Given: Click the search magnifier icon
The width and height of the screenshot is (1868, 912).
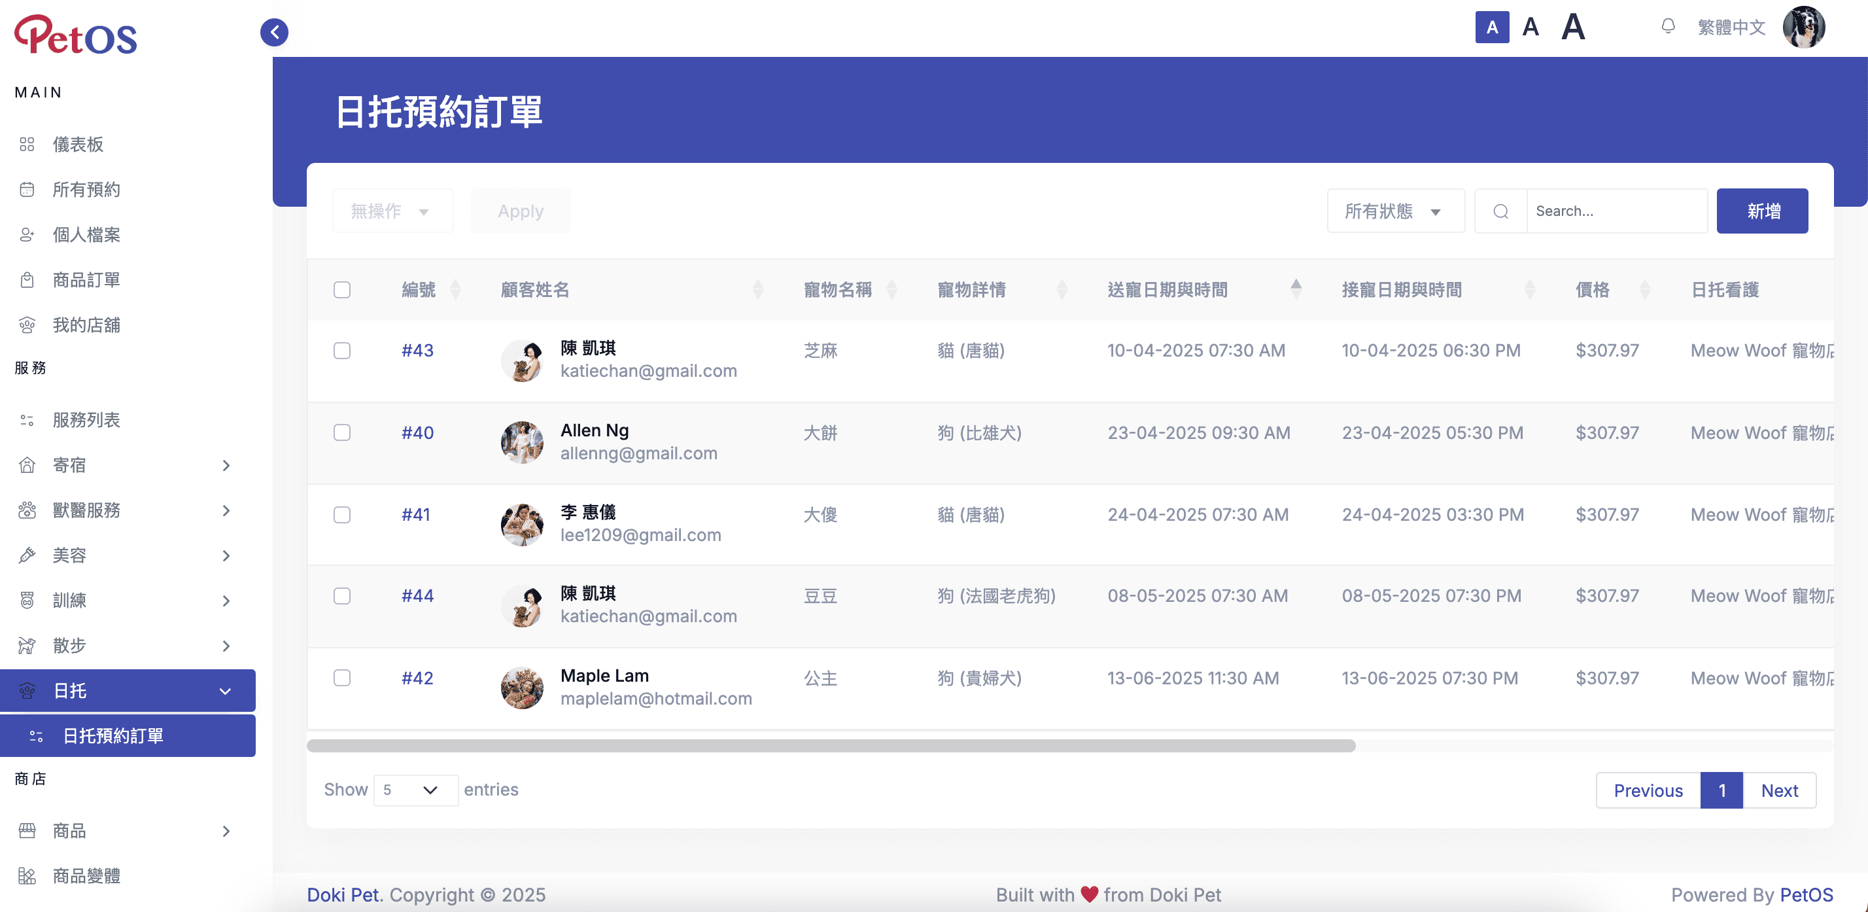Looking at the screenshot, I should (x=1501, y=211).
